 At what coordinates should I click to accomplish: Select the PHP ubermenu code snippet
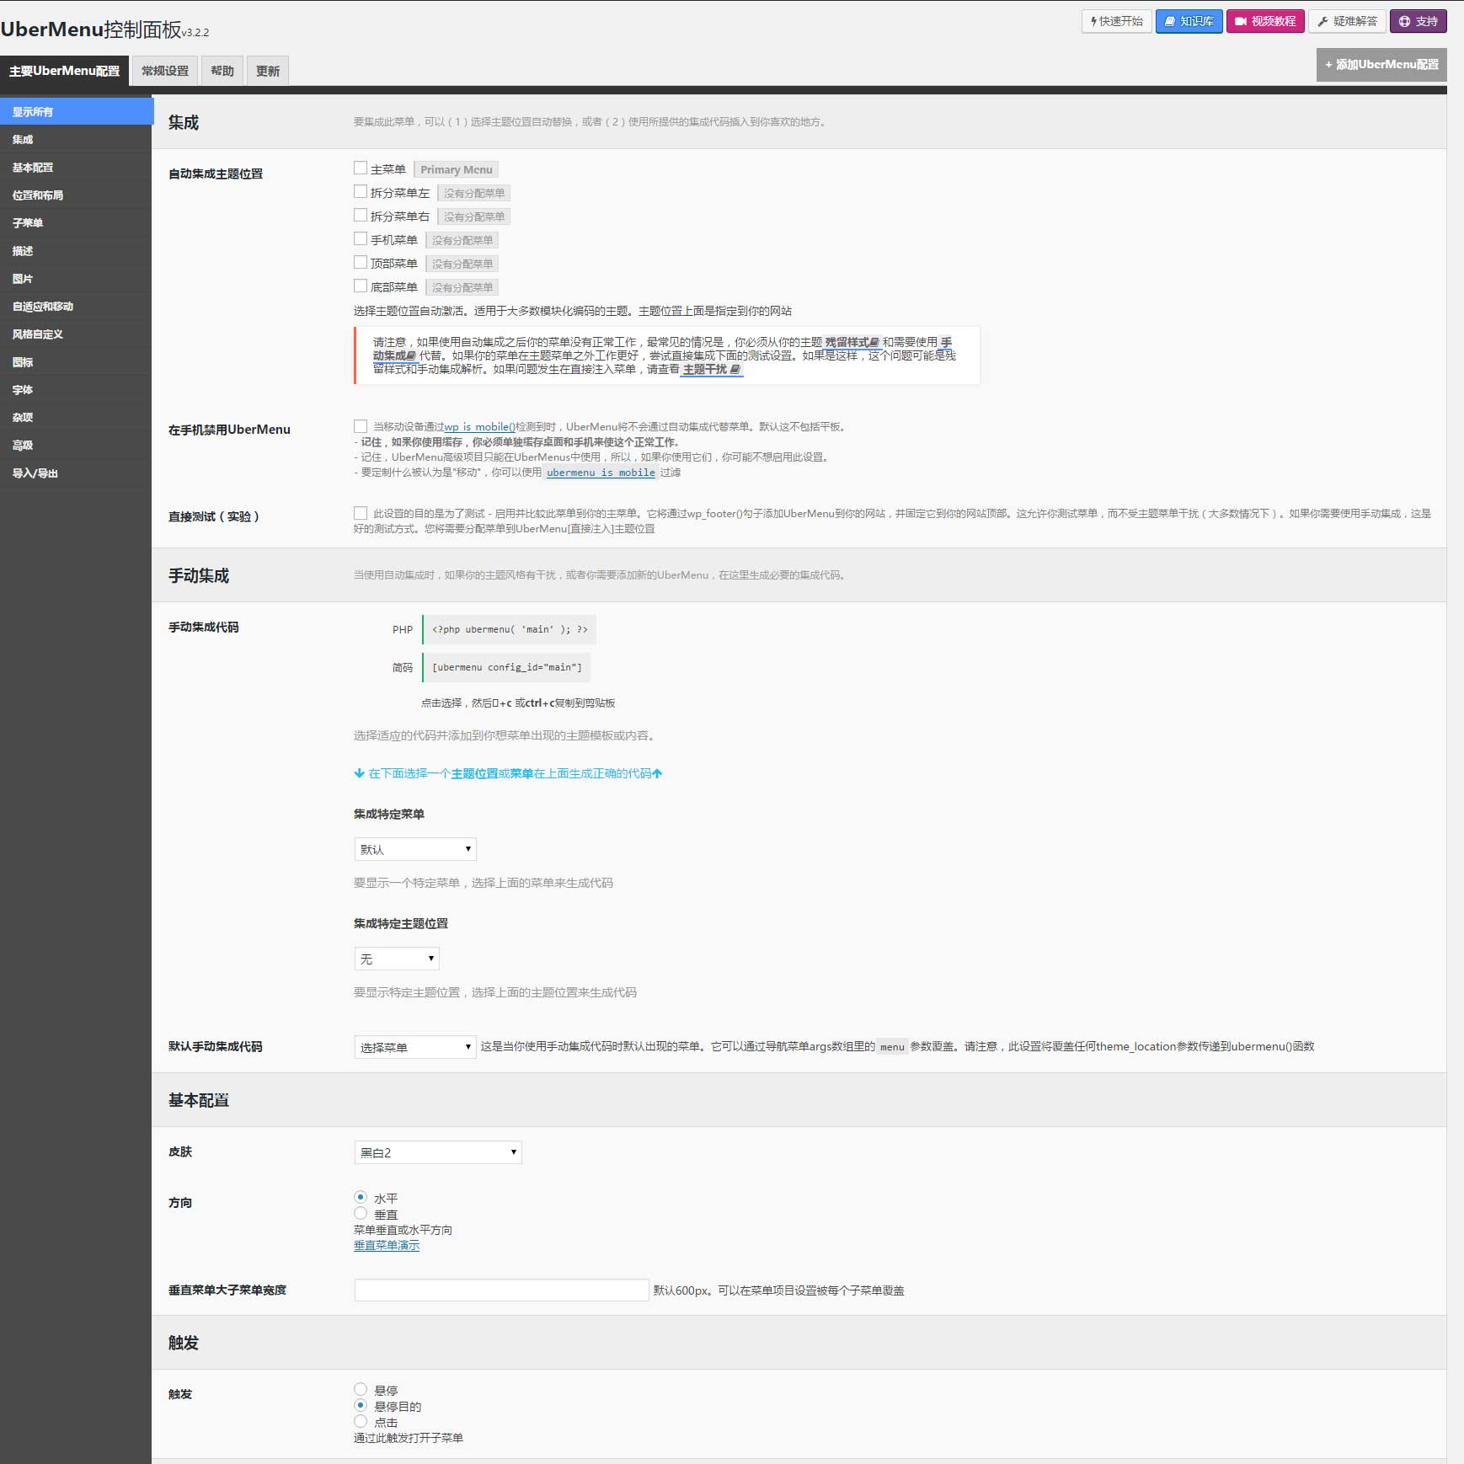[x=510, y=629]
